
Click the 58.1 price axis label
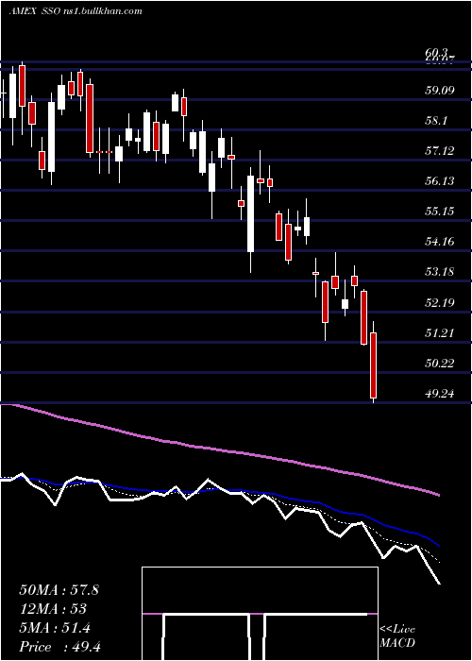click(437, 121)
